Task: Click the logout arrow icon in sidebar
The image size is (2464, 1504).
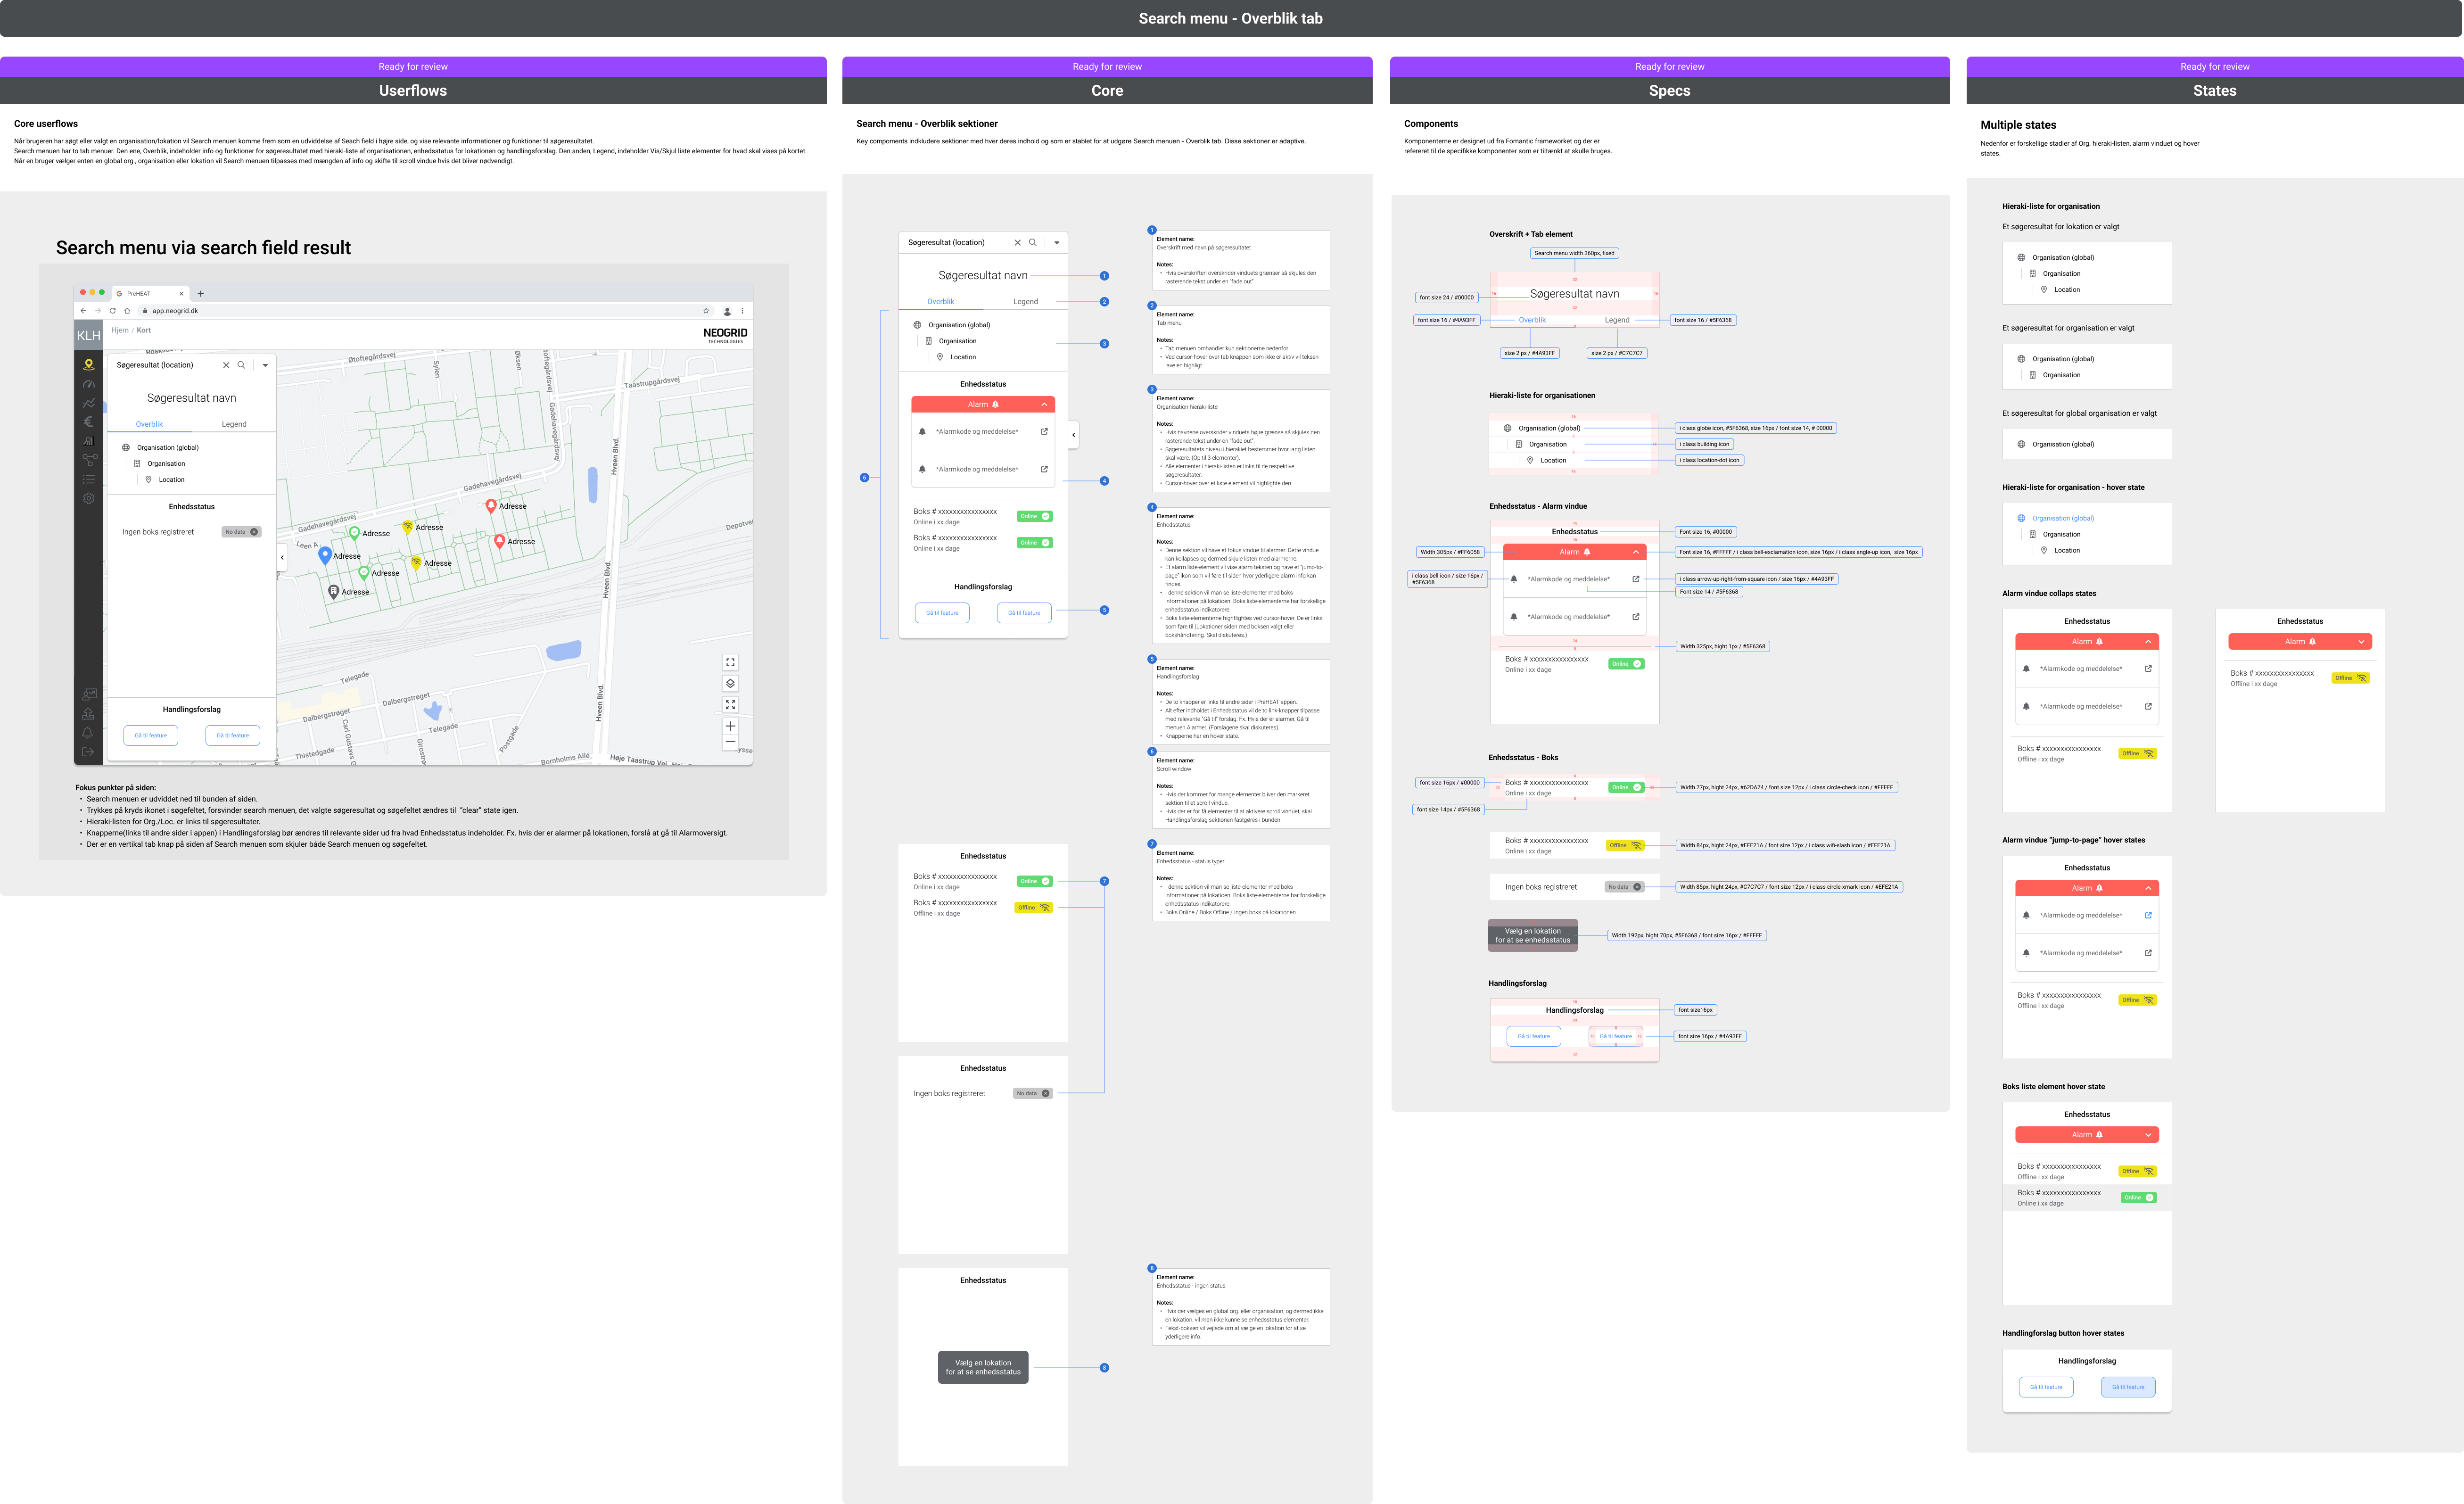Action: pyautogui.click(x=88, y=752)
